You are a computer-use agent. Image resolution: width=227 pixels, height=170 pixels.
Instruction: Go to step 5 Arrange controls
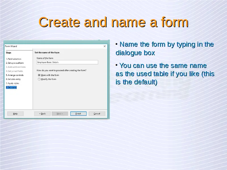[15, 75]
